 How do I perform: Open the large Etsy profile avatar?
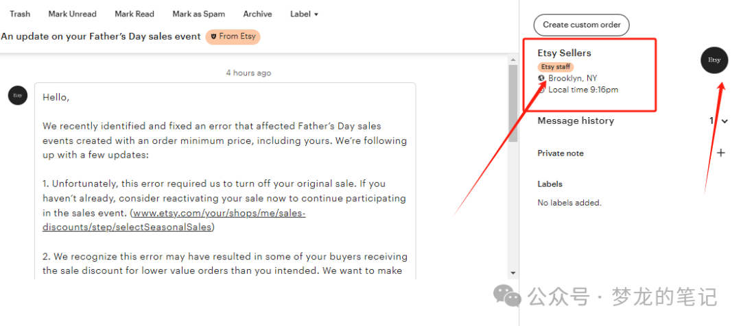[714, 60]
